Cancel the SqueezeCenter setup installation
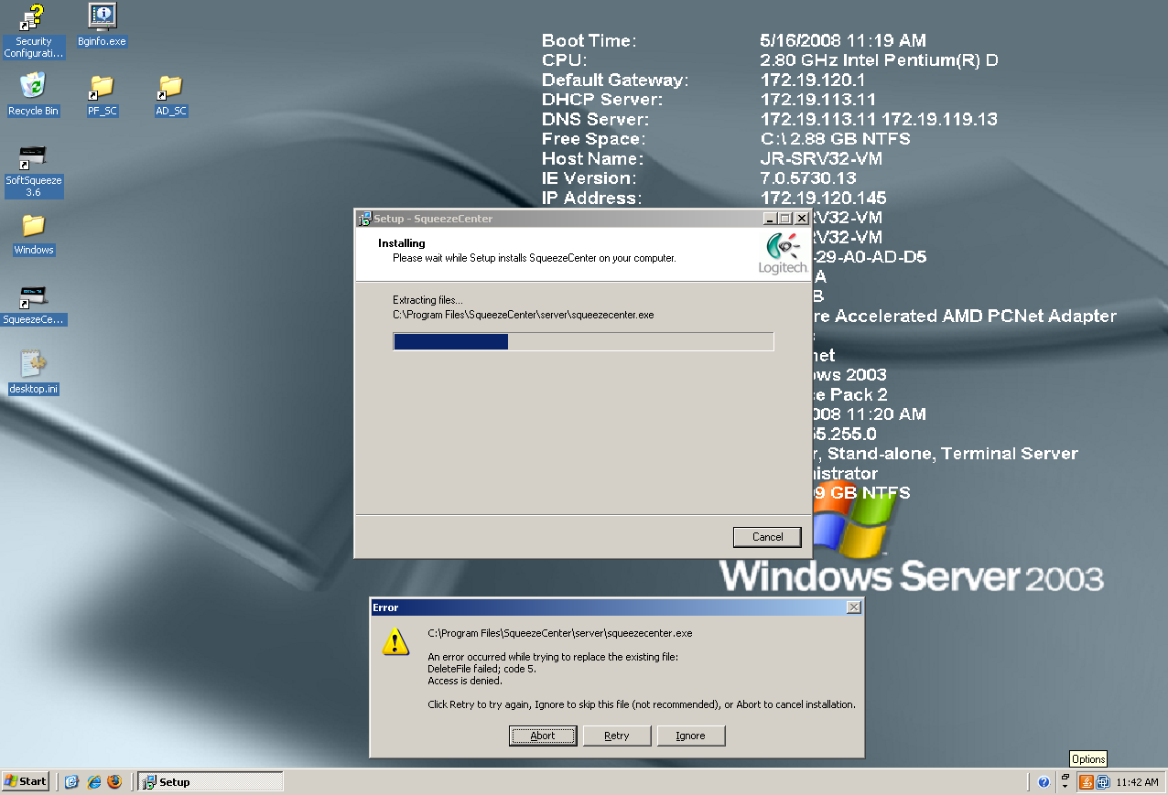Viewport: 1168px width, 795px height. 767,537
